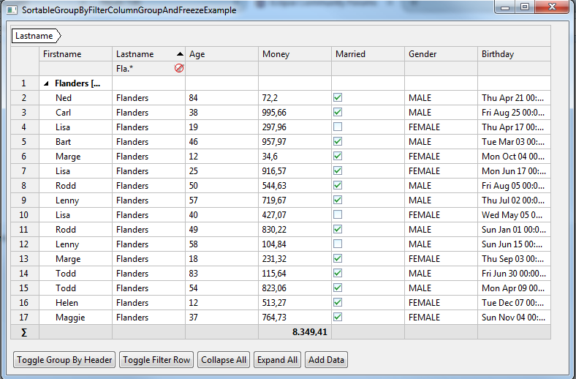Click Birthday cell 'Sun Nov 04'
576x379 pixels.
(514, 318)
